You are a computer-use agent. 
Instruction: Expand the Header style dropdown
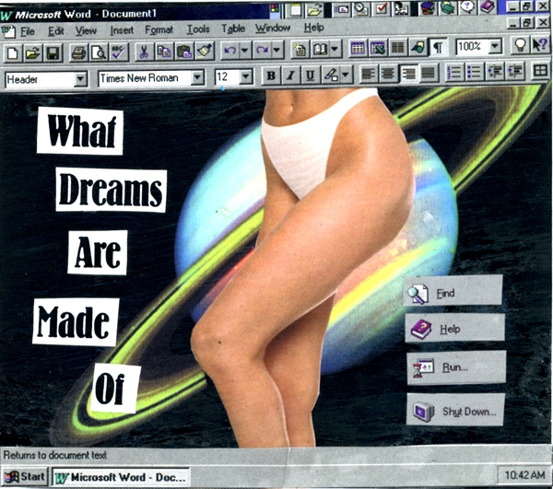pos(79,78)
